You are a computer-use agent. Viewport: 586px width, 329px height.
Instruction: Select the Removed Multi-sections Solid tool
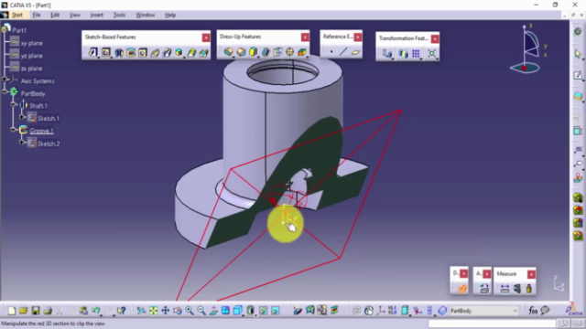(203, 52)
